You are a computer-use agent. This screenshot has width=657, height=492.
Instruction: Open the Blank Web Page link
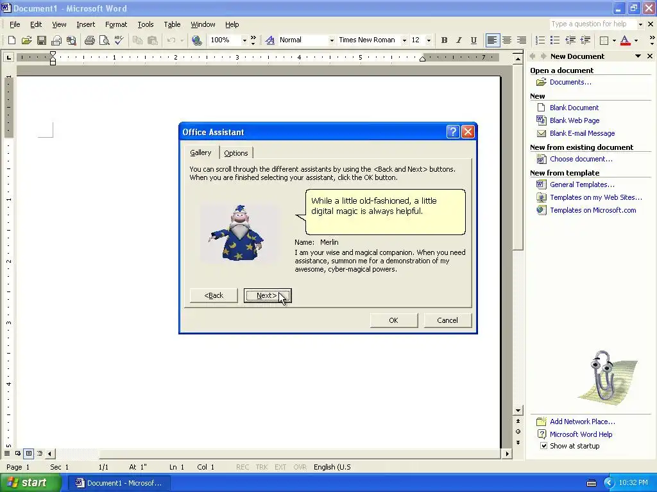click(x=574, y=120)
